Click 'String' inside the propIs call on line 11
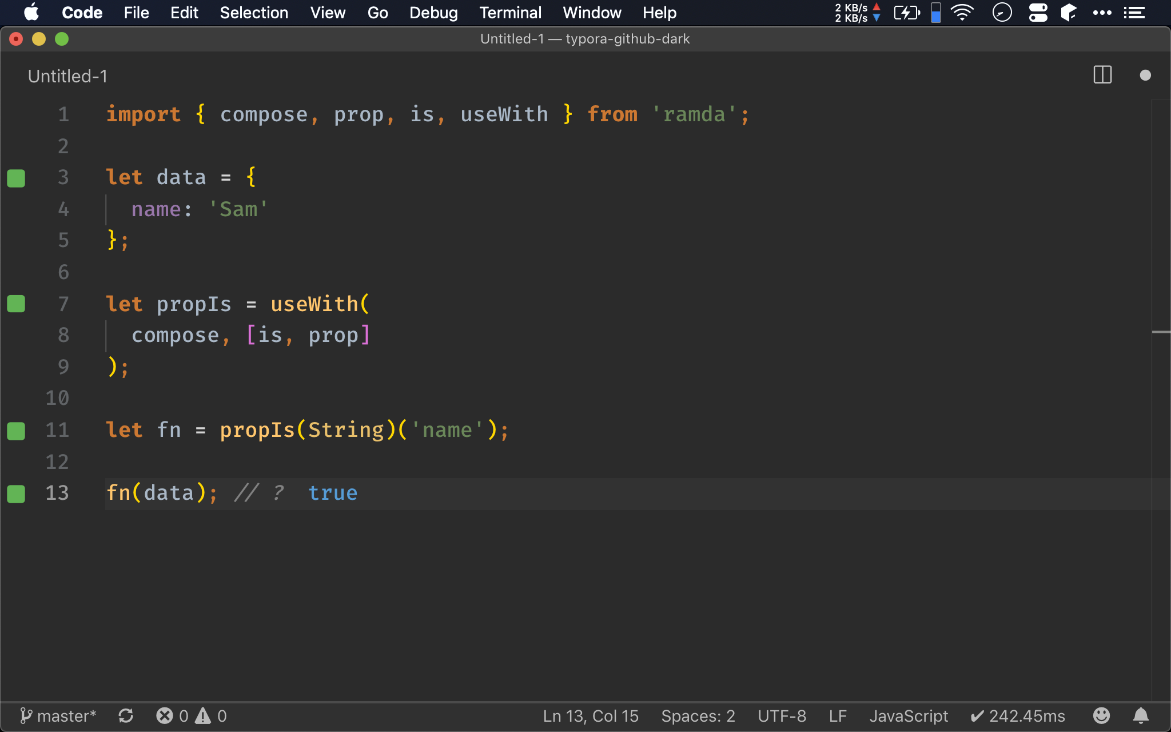Screen dimensions: 1171x732 (x=346, y=430)
